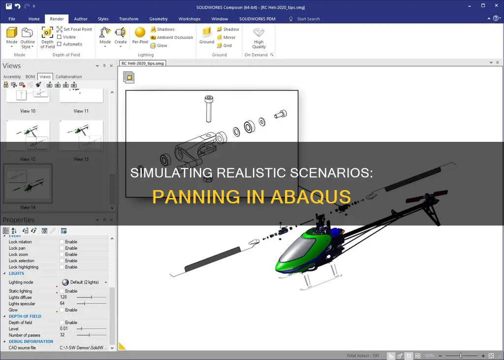Toggle Shadows in Lighting group
This screenshot has width=504, height=360.
tap(162, 29)
